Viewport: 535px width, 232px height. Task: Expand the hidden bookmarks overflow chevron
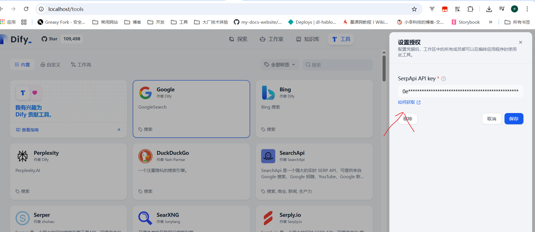tap(491, 22)
